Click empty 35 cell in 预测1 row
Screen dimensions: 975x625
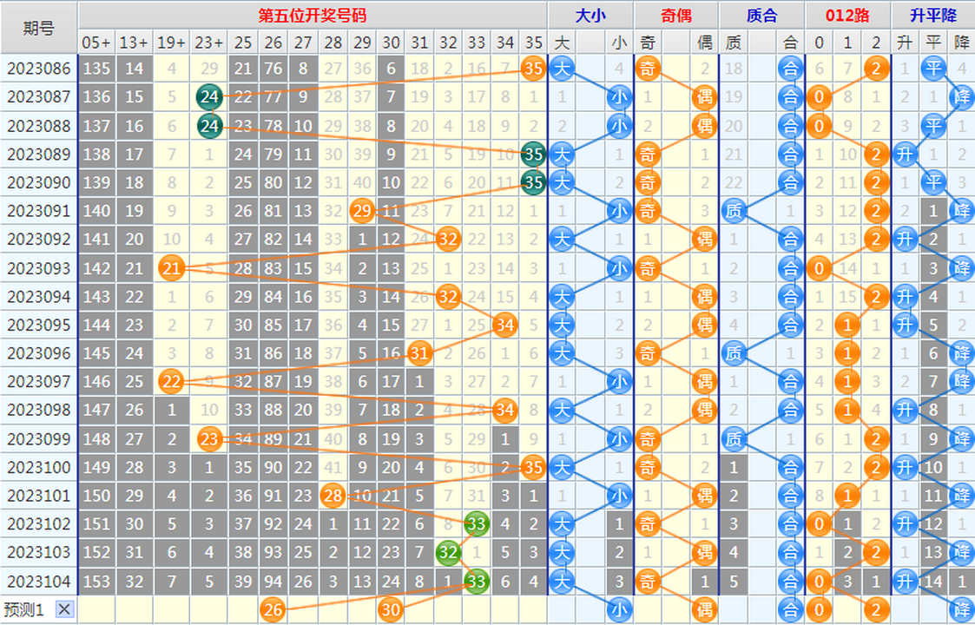click(533, 610)
